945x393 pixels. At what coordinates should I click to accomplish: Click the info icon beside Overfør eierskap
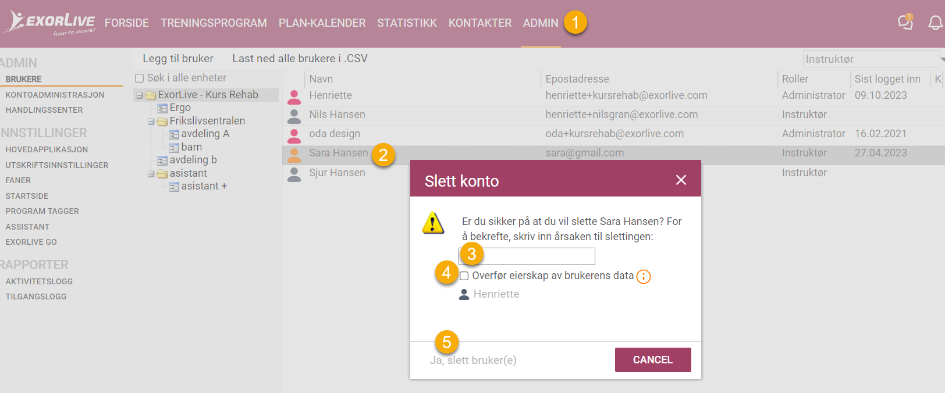(x=643, y=277)
